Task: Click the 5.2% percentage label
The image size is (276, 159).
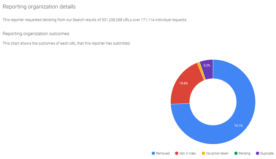Action: tap(207, 65)
